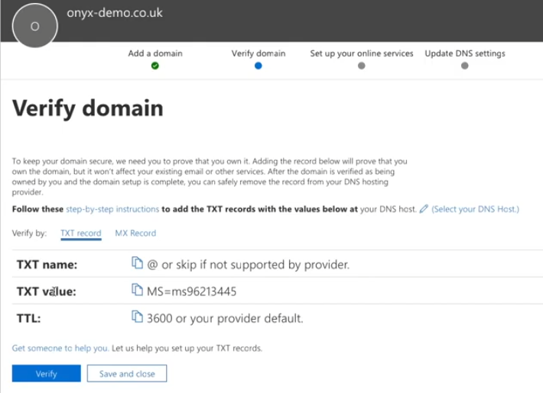Switch to the MX Record tab
The image size is (543, 393).
[135, 234]
